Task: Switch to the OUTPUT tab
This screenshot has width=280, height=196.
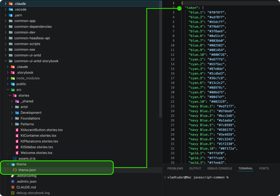Action: tap(195, 169)
